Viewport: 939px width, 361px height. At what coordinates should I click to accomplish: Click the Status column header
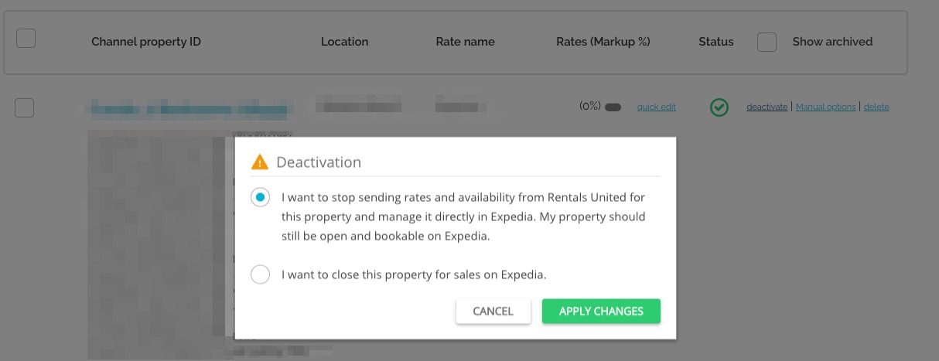click(x=716, y=42)
